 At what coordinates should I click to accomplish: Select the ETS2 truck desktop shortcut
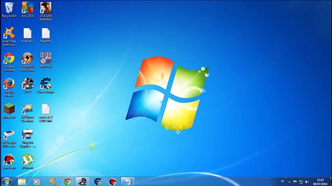[27, 86]
